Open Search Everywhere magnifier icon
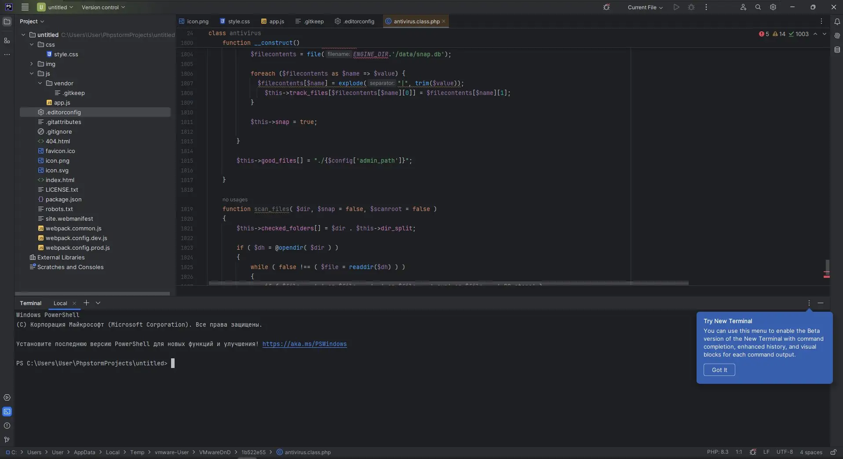Screen dimensions: 843x459 coord(758,7)
